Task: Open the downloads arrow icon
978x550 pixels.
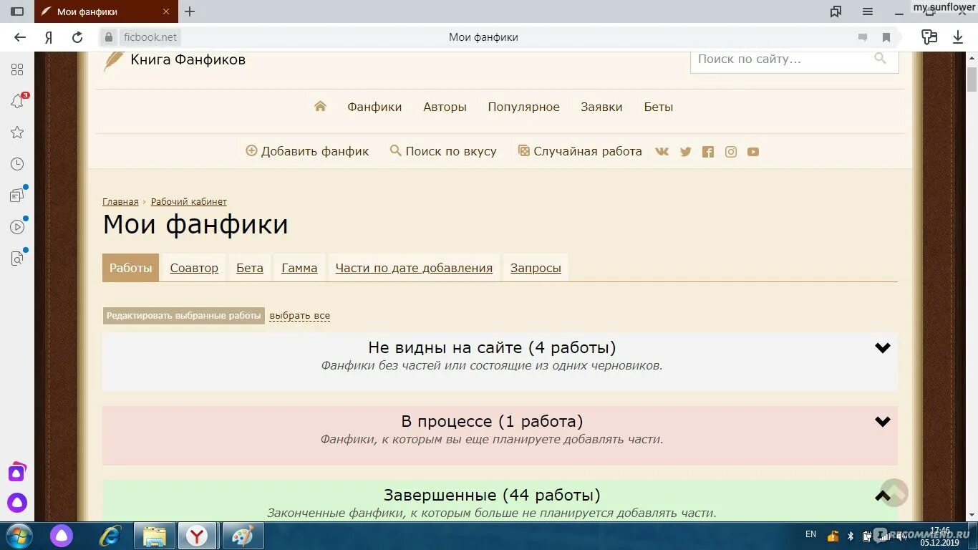Action: (x=958, y=37)
